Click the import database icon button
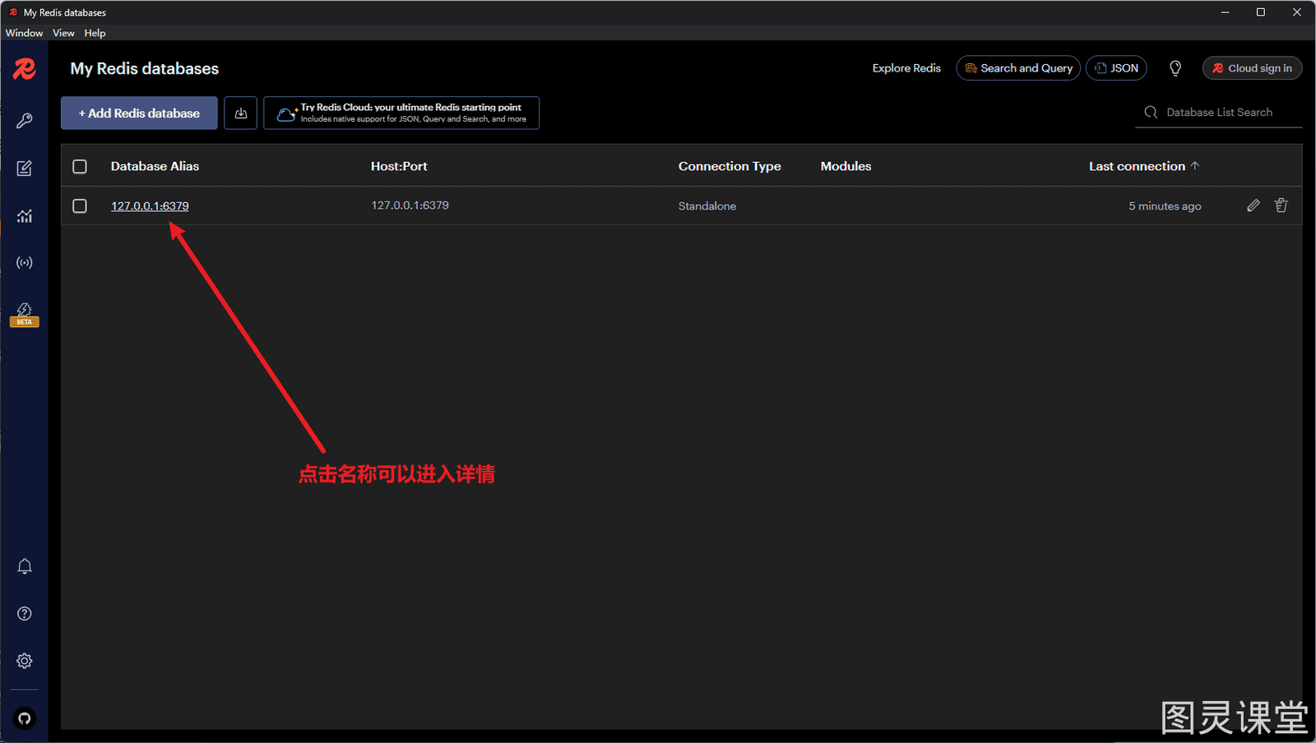 [241, 113]
